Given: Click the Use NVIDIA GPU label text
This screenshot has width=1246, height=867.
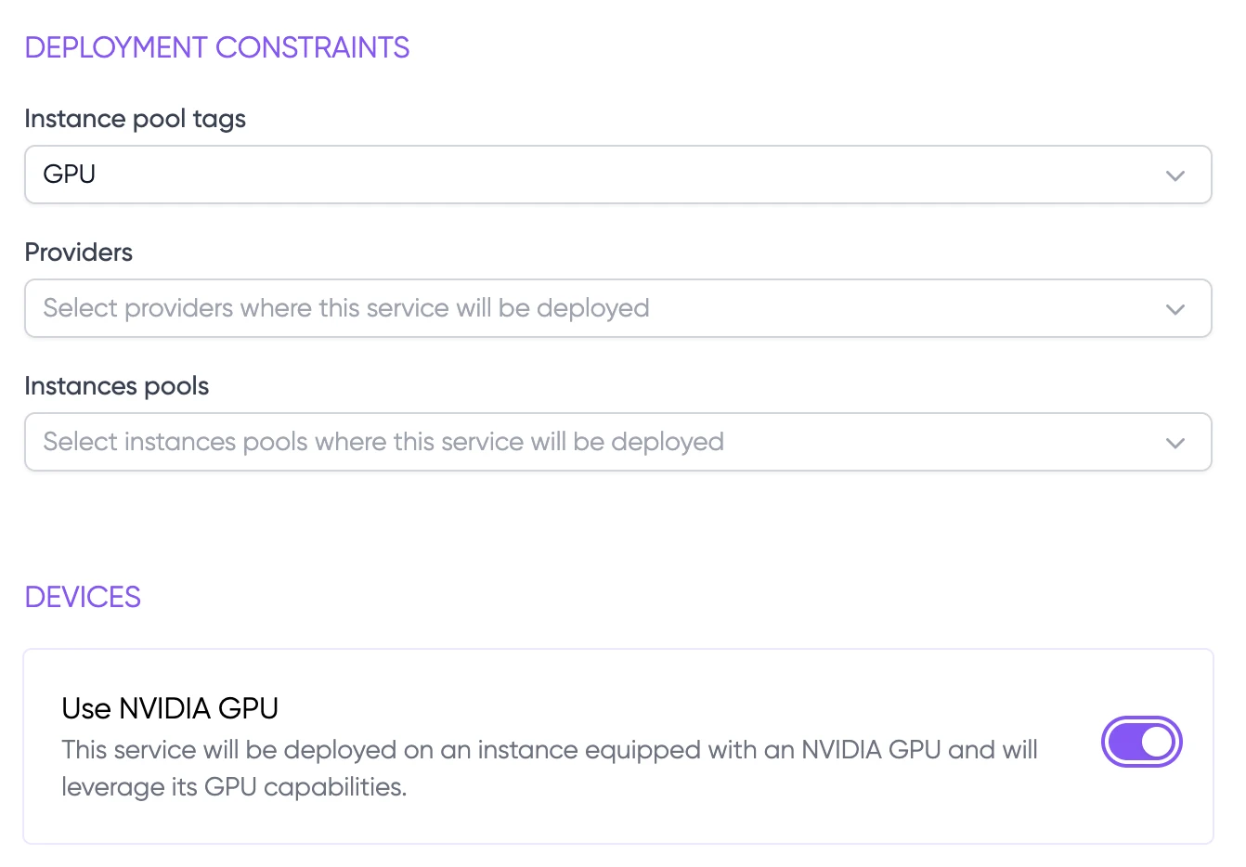Looking at the screenshot, I should (x=170, y=707).
